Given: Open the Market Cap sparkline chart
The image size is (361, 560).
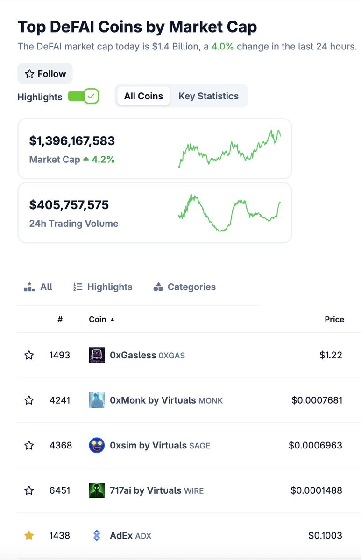Looking at the screenshot, I should pos(230,148).
